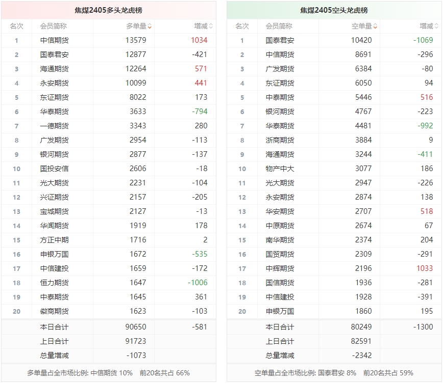Viewport: 443px width, 384px height.
Task: Click green change value -1069
Action: point(423,40)
